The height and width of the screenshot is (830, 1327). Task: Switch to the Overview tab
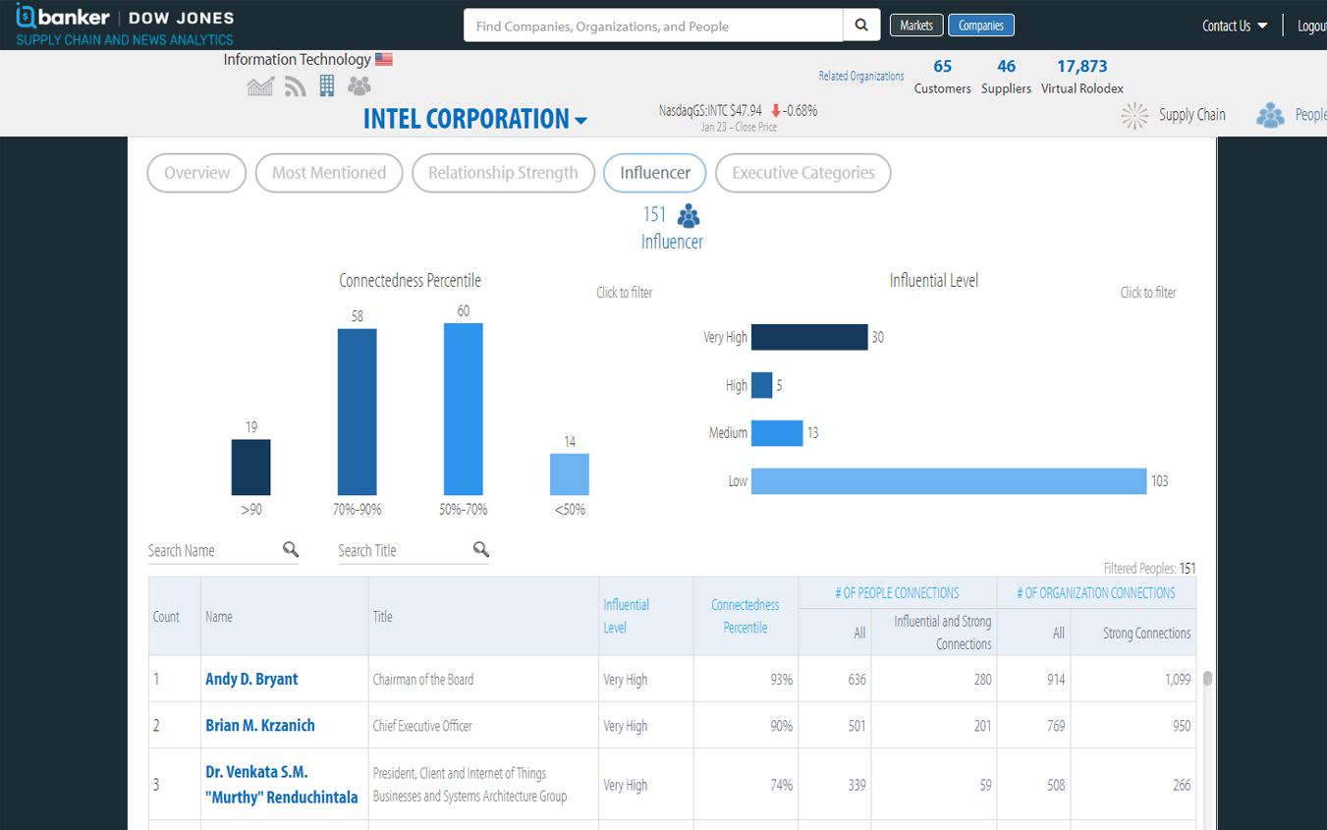tap(196, 173)
